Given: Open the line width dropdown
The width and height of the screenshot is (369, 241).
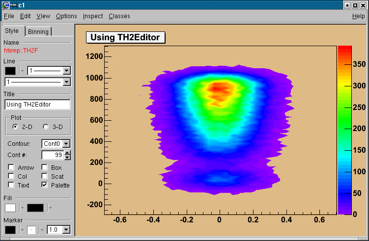Looking at the screenshot, I should coord(67,81).
